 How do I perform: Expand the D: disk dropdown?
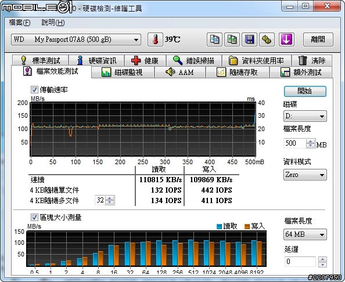click(x=305, y=116)
